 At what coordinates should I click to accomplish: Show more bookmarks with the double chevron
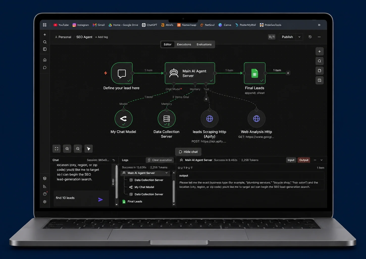(x=319, y=25)
